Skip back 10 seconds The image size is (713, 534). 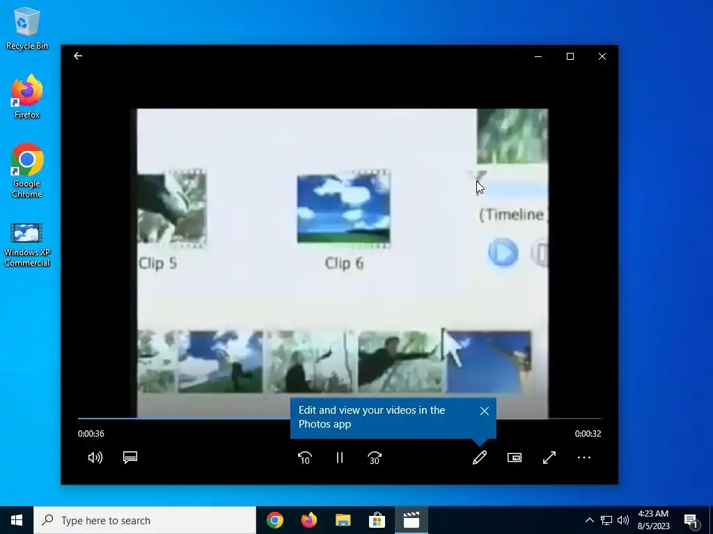tap(305, 458)
